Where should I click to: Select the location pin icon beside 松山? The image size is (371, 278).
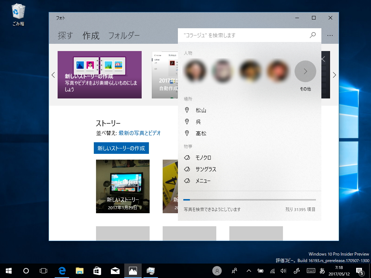[x=187, y=110]
